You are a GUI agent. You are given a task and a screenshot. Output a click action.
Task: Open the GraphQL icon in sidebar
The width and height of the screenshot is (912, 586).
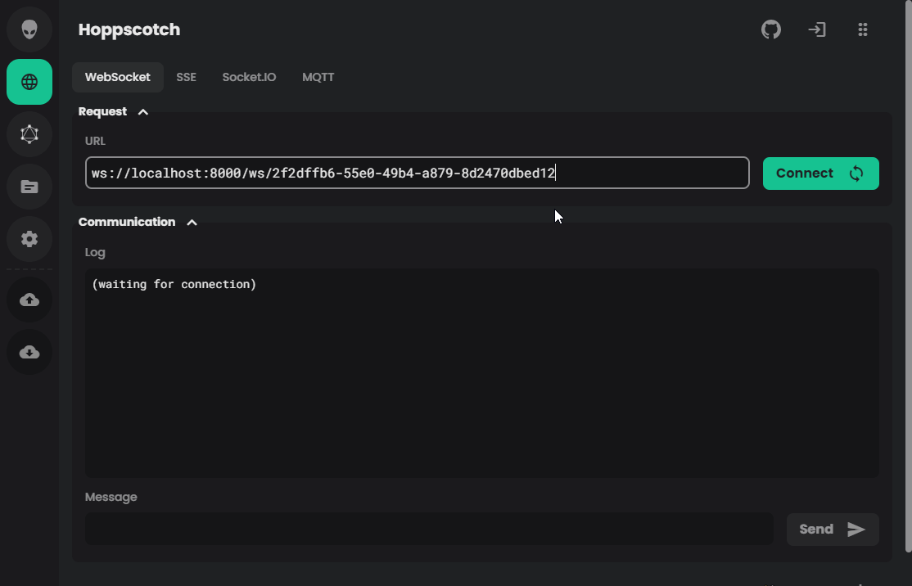click(x=29, y=134)
